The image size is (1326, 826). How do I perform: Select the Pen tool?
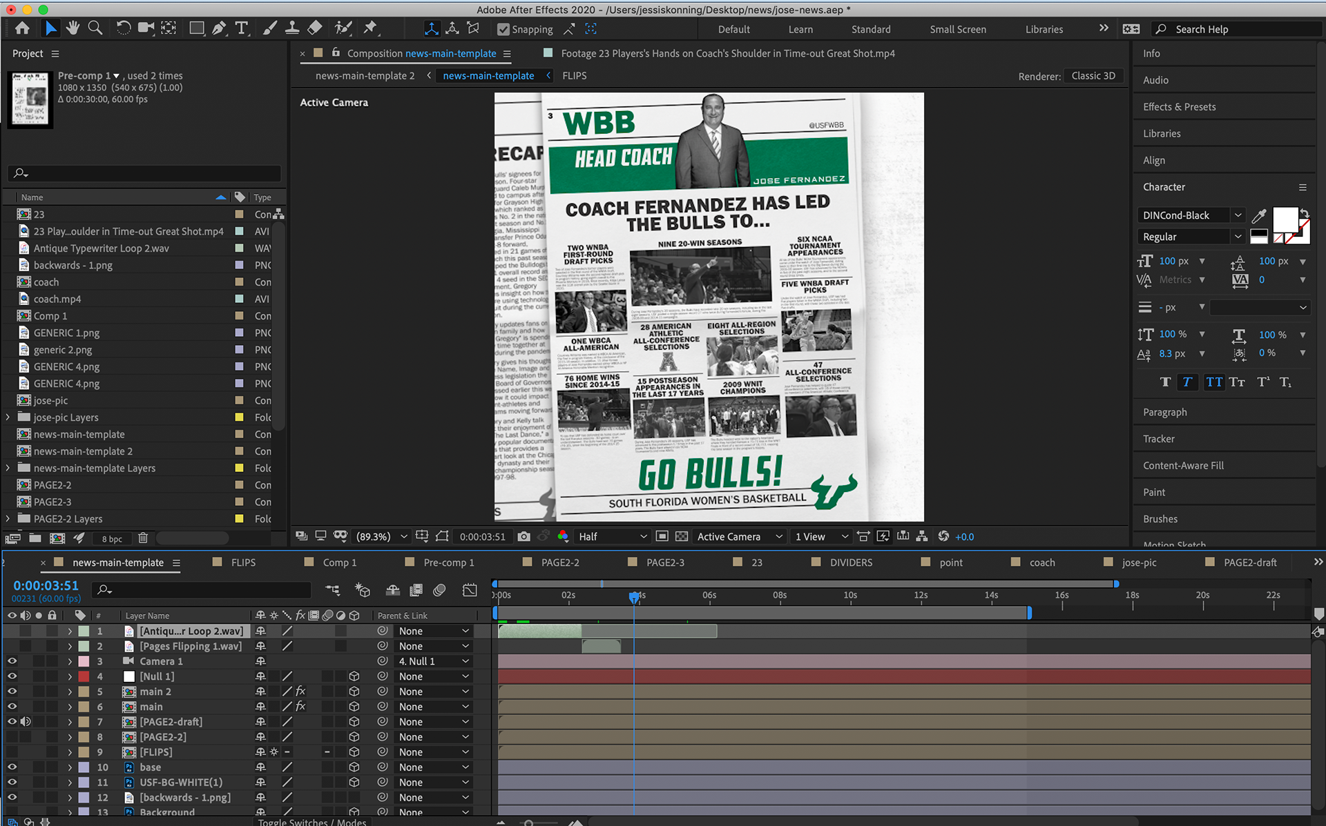click(x=219, y=28)
